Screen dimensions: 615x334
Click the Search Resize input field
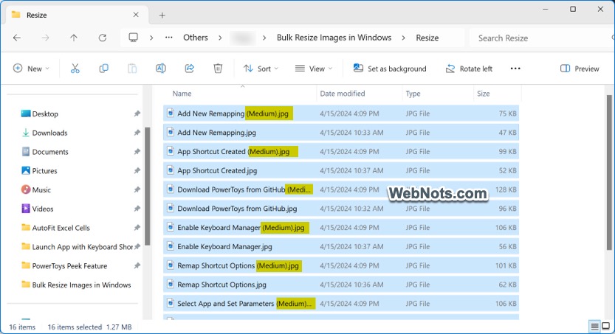541,38
